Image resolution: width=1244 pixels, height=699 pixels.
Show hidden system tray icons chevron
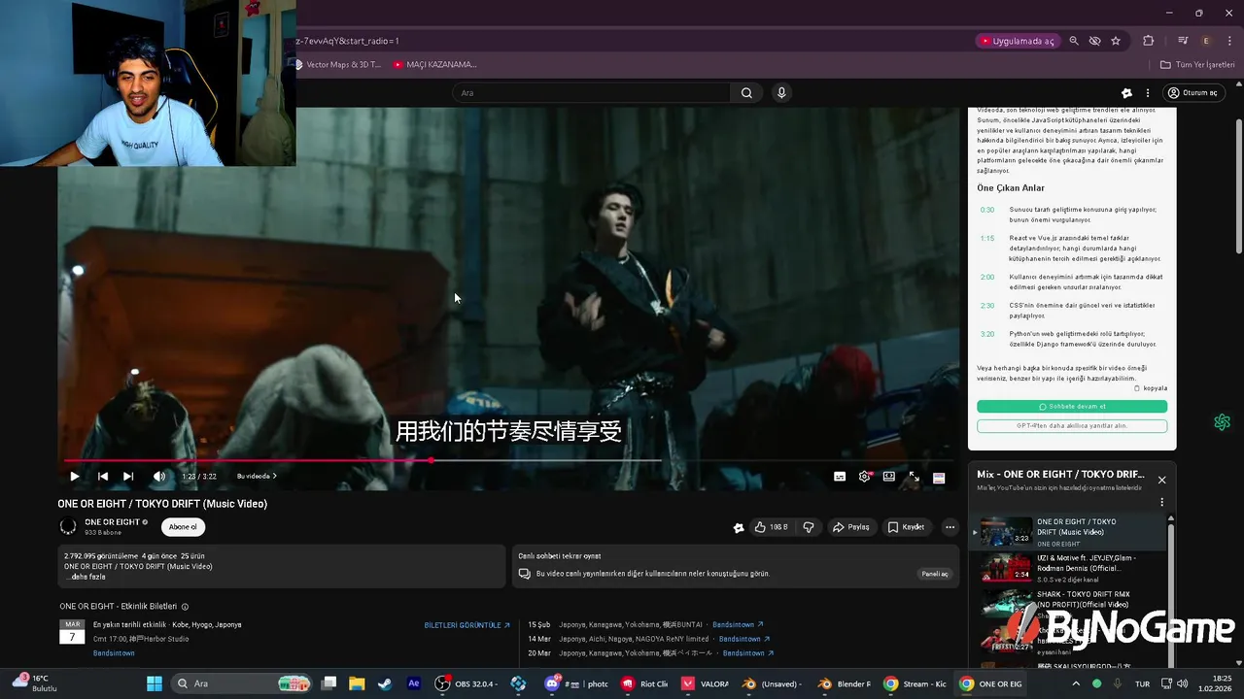[x=1076, y=683]
